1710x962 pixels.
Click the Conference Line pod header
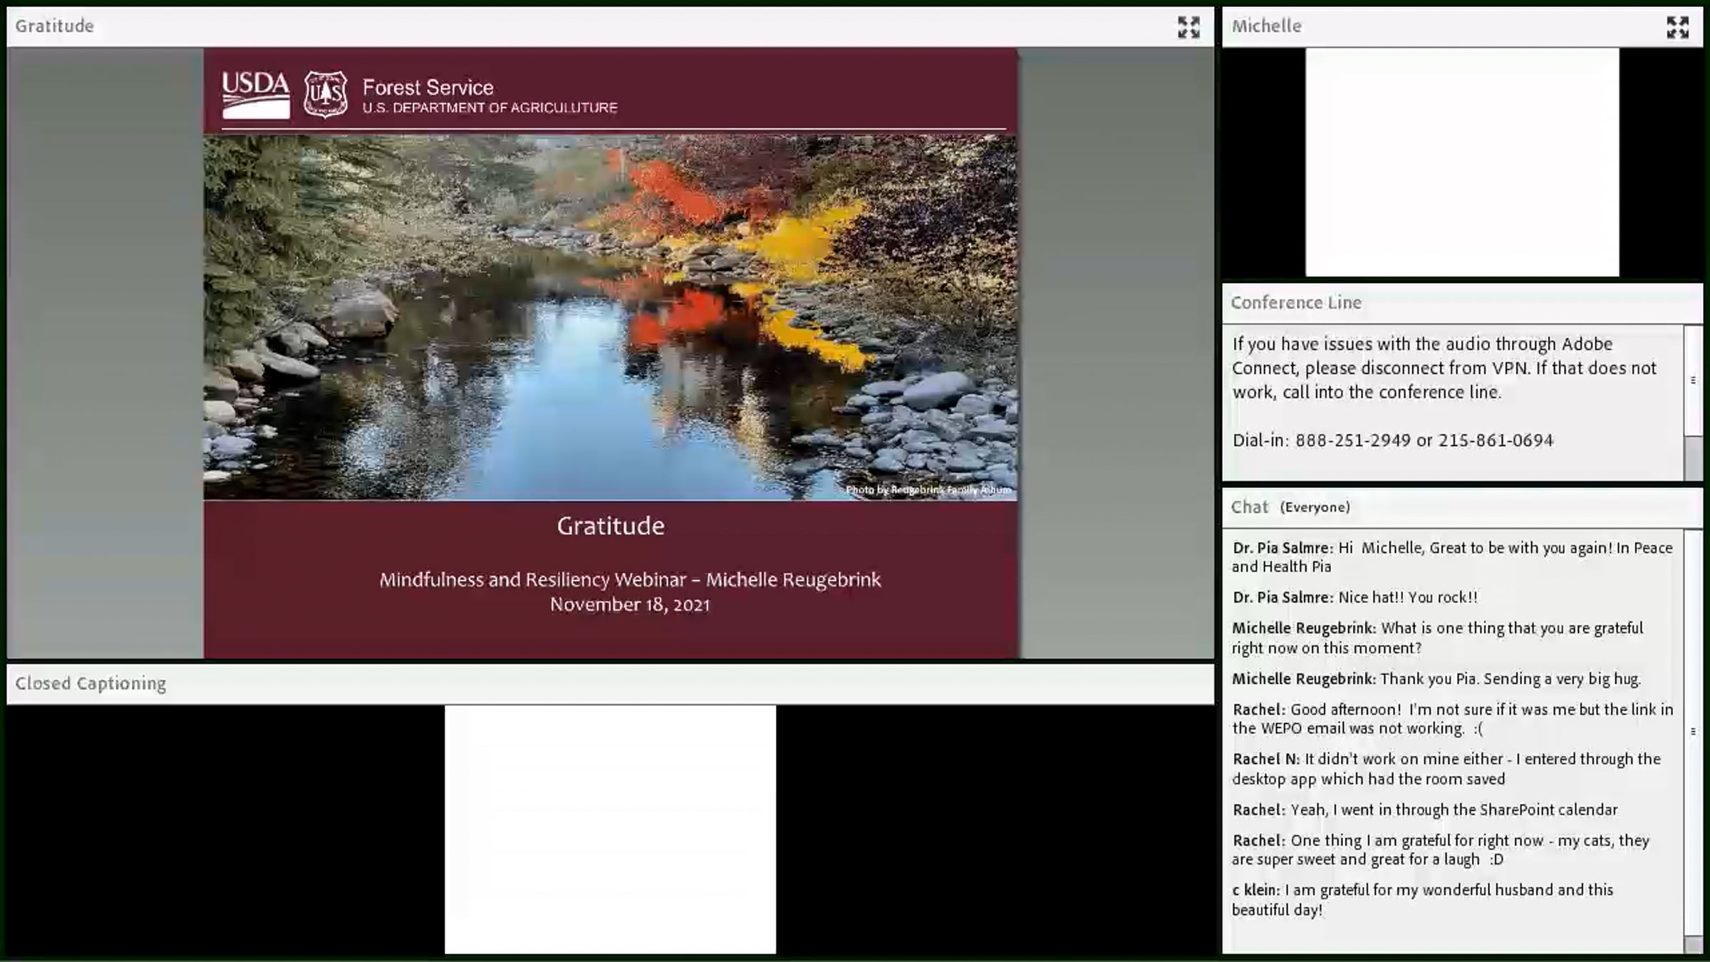[x=1295, y=303]
